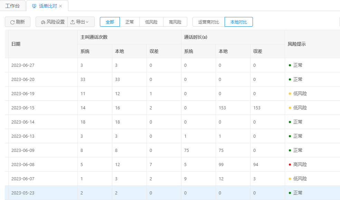The height and width of the screenshot is (200, 340).
Task: Click the refresh icon in 刷新 button
Action: click(12, 22)
